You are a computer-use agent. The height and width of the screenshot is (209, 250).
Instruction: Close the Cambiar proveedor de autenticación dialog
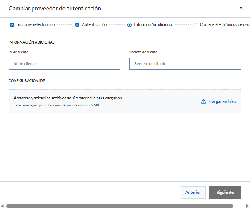(x=241, y=8)
